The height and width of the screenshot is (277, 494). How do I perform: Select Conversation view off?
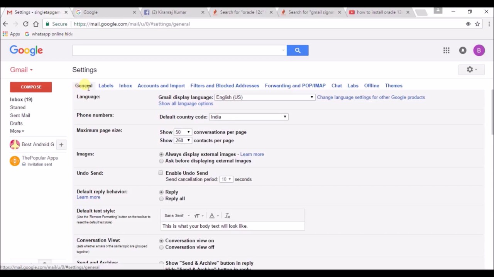pos(161,247)
